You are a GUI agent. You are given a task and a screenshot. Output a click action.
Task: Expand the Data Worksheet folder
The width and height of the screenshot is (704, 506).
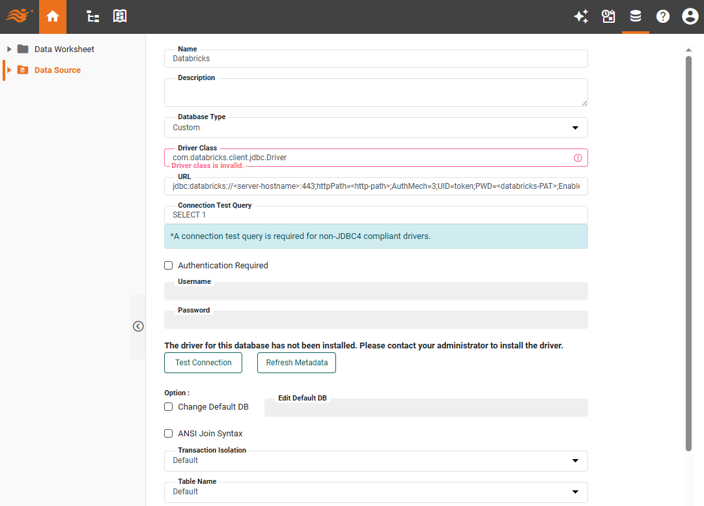tap(9, 49)
